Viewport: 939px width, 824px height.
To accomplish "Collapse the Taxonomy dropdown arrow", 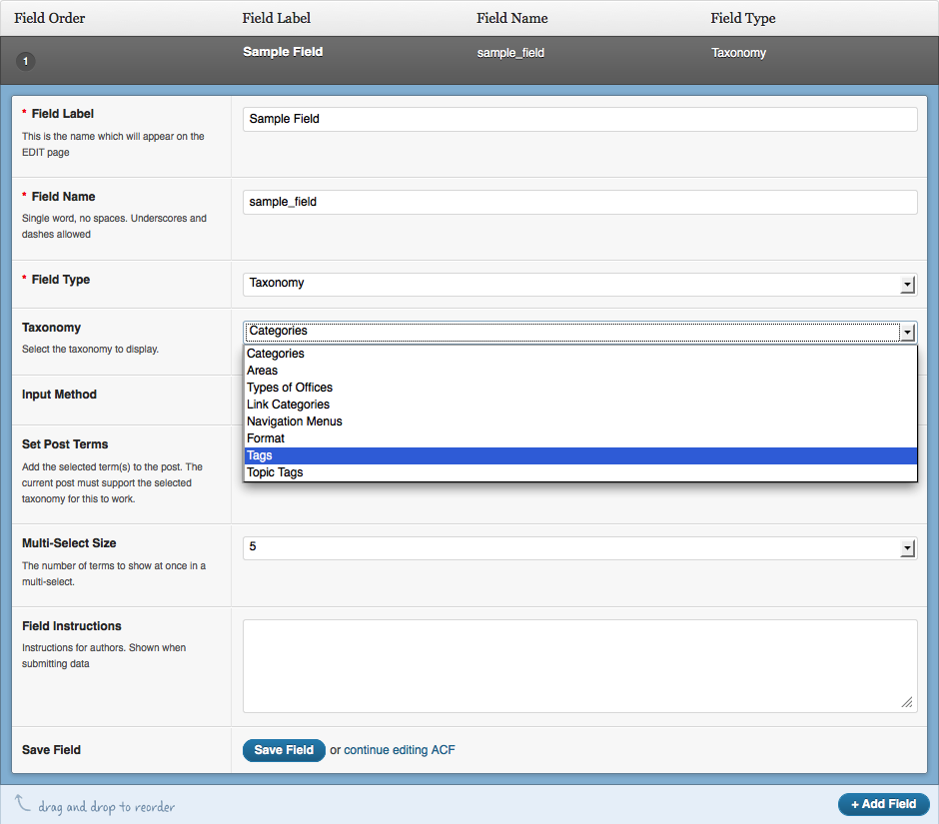I will (x=907, y=332).
